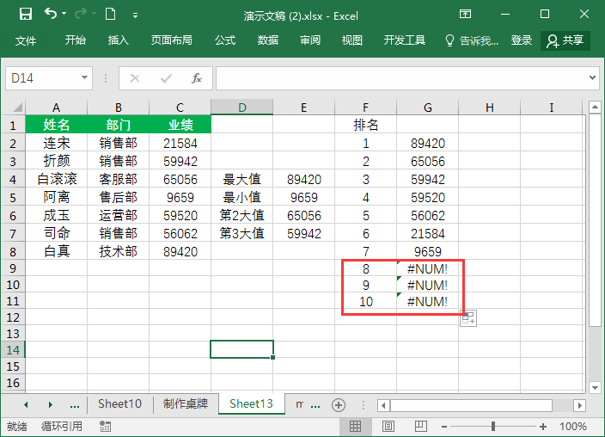This screenshot has height=437, width=605.
Task: Click the vertical scrollbar up arrow
Action: click(595, 107)
